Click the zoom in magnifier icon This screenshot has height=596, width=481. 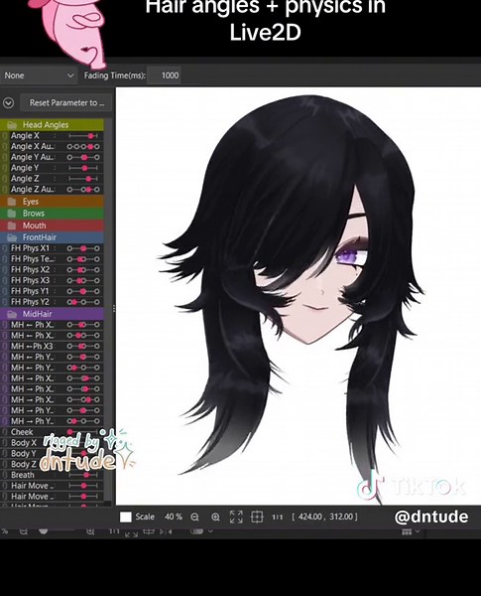coord(215,517)
